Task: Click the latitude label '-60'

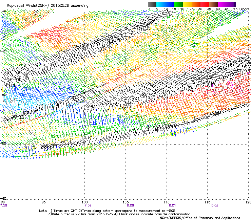Action: (3, 199)
